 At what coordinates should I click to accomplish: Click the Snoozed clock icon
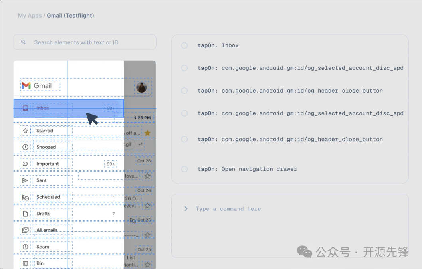coord(25,147)
